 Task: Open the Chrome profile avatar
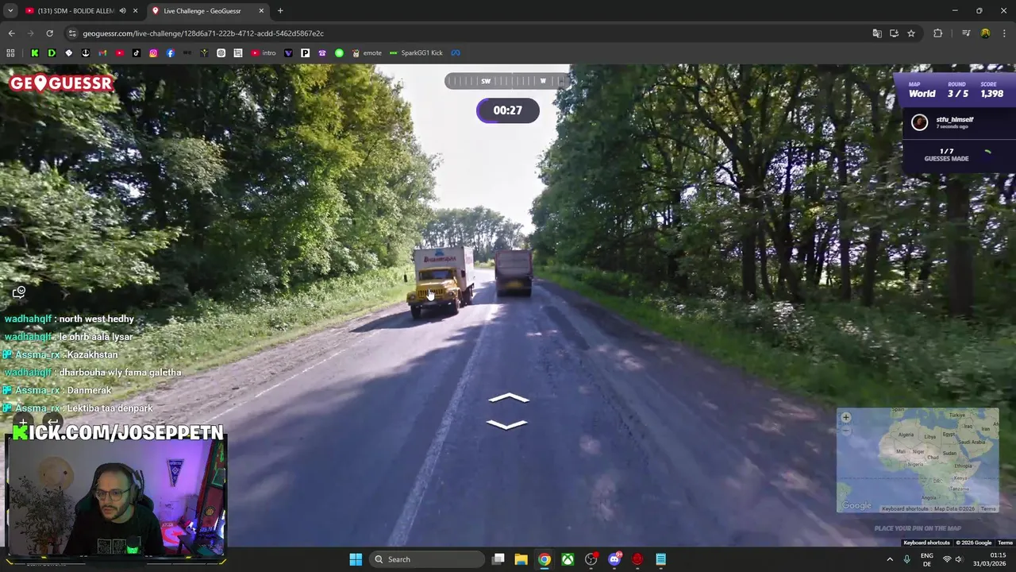pos(985,33)
